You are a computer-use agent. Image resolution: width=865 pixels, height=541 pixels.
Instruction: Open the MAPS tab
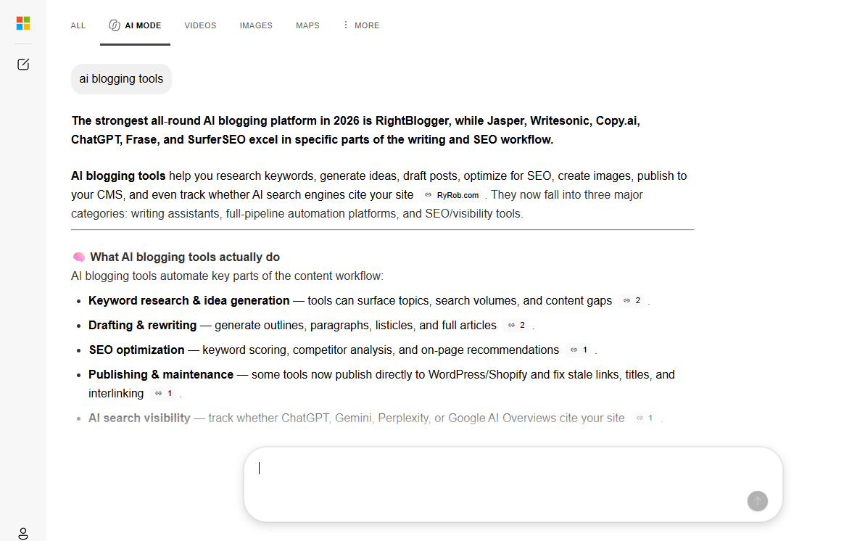click(x=307, y=25)
